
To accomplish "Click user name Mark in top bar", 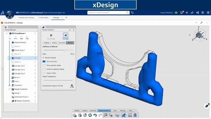I will tap(167, 13).
